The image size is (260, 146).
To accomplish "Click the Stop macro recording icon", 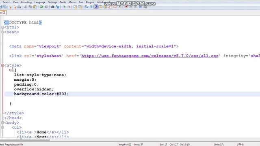I will coord(131,7).
